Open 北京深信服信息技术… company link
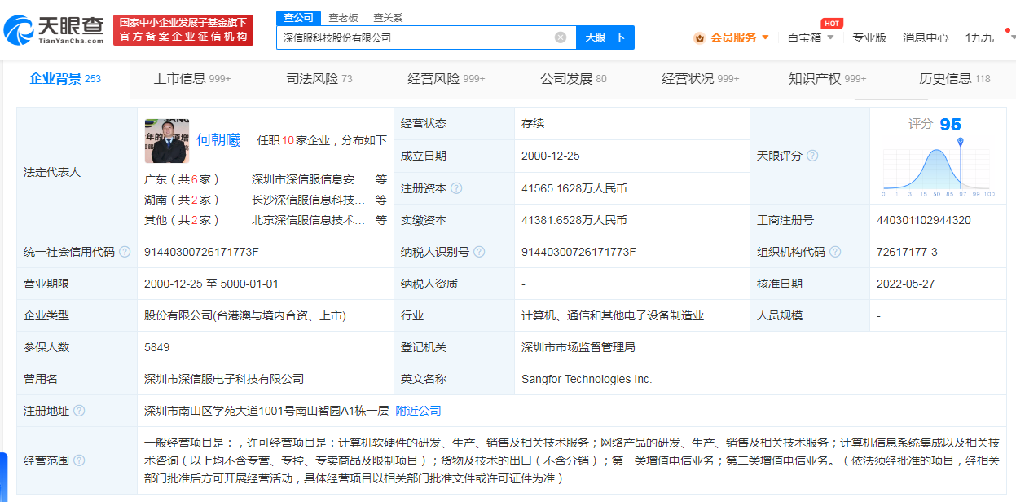 pos(309,220)
